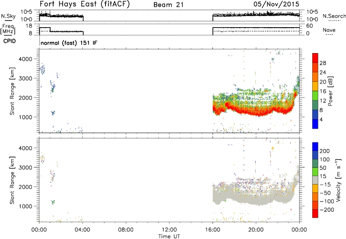Click the date '05/Nov/2015'
Screen dimensions: 346x239
coord(276,4)
